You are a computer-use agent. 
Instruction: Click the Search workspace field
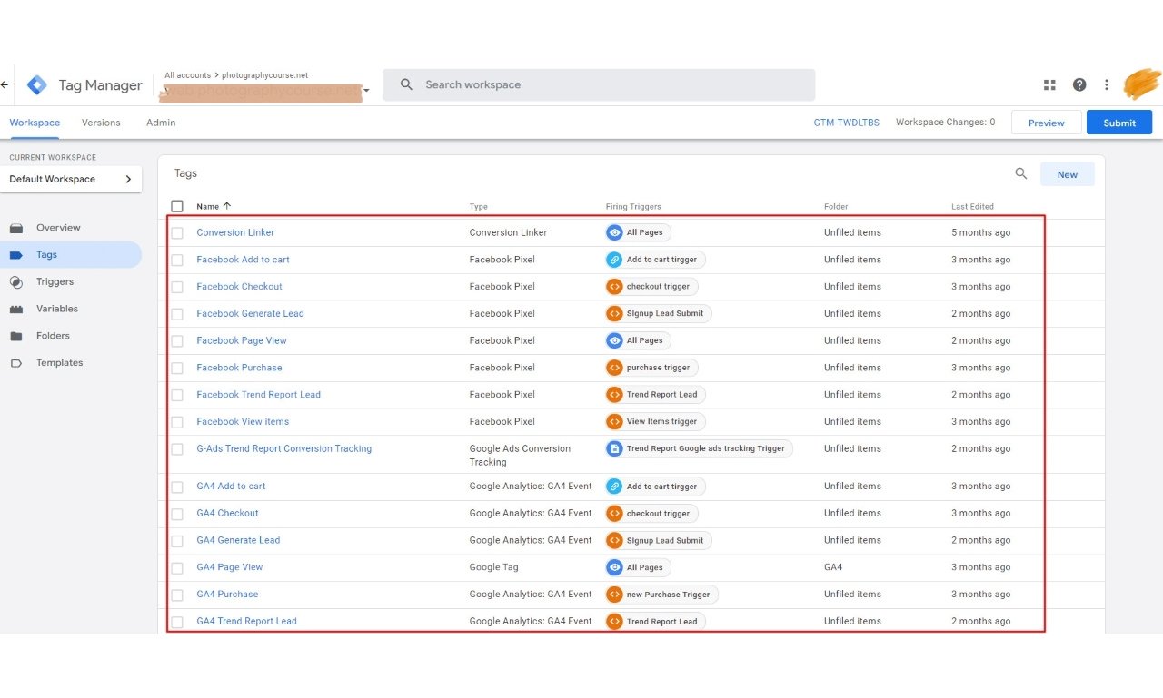599,84
